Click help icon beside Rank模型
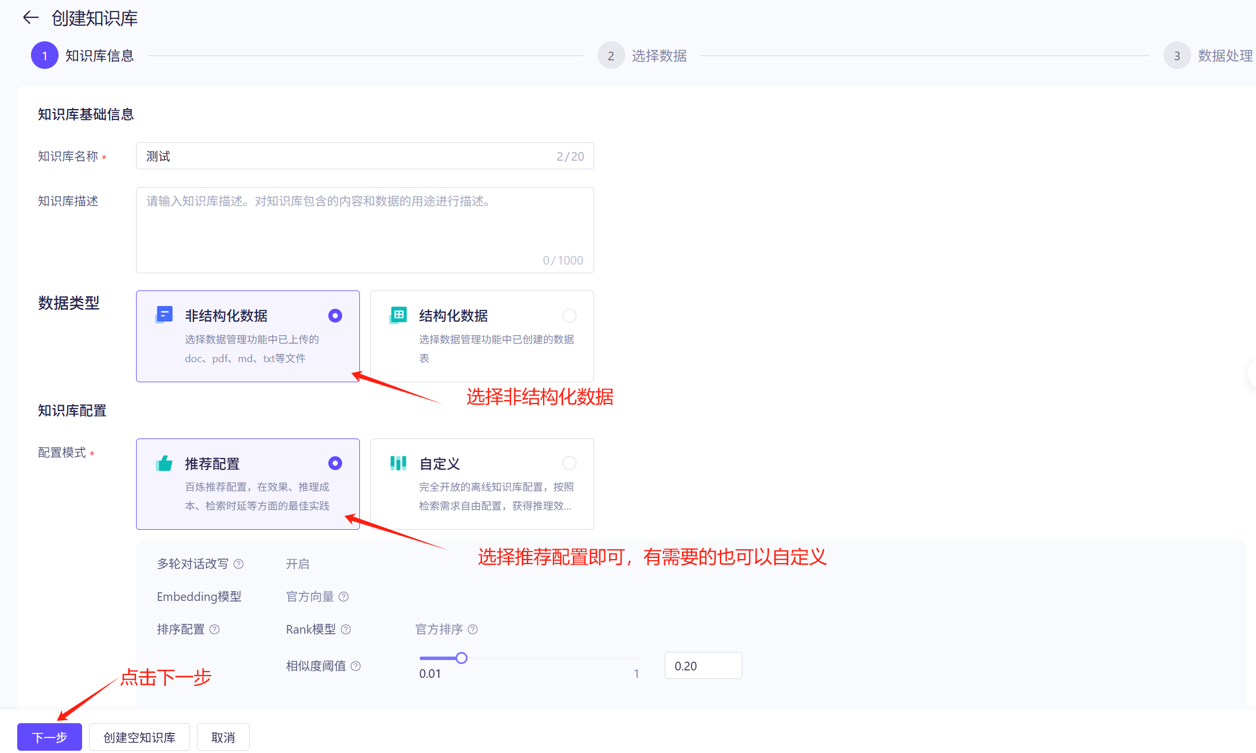 346,629
